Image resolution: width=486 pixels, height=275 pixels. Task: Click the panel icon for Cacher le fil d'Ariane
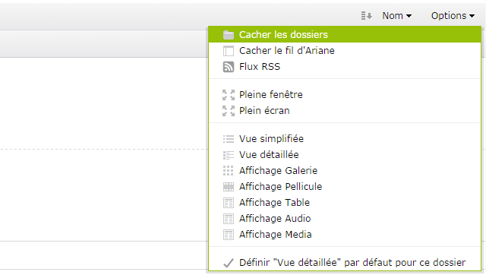[229, 51]
